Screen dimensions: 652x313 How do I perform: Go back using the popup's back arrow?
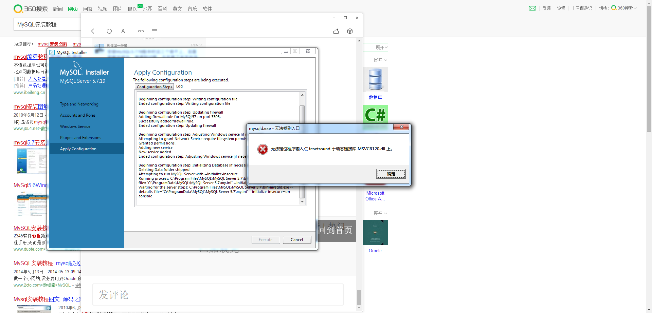(x=94, y=31)
